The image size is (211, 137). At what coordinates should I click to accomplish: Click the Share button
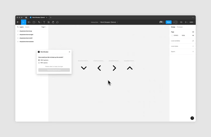169,22
